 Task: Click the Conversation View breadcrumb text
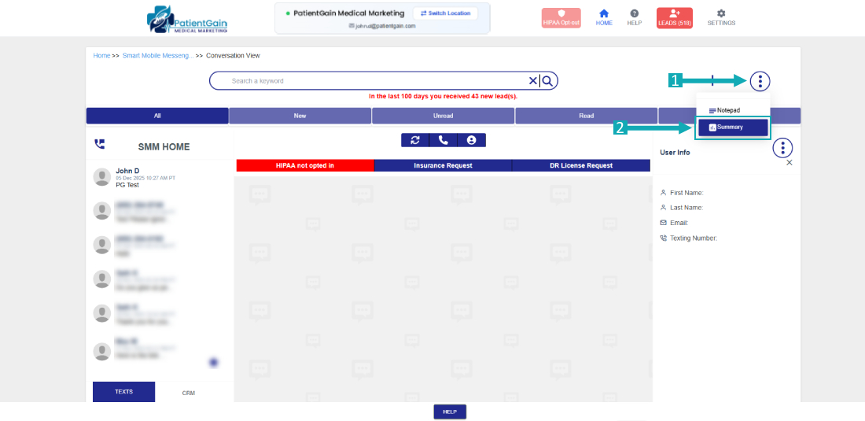tap(233, 56)
